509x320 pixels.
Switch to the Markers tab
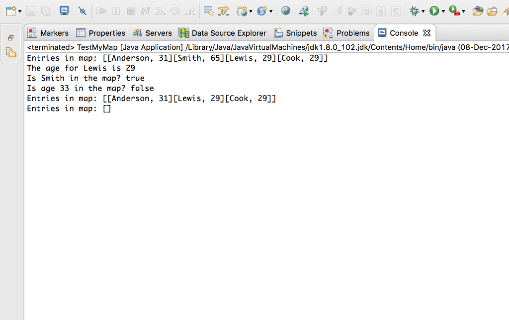point(48,33)
